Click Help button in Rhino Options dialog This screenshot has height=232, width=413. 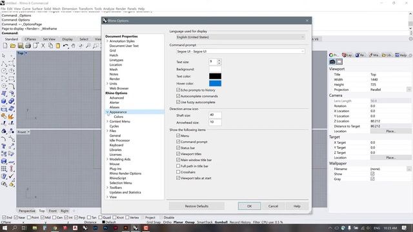pyautogui.click(x=297, y=206)
